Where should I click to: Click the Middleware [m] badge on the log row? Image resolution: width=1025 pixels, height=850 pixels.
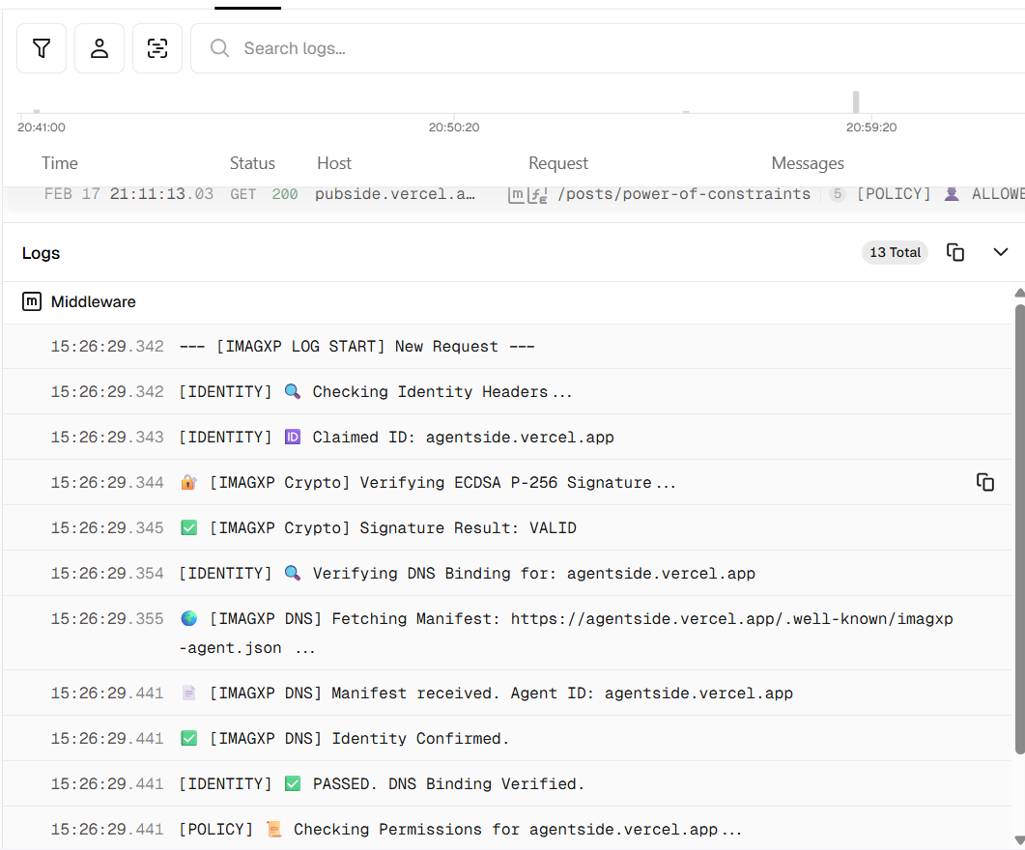pyautogui.click(x=515, y=193)
